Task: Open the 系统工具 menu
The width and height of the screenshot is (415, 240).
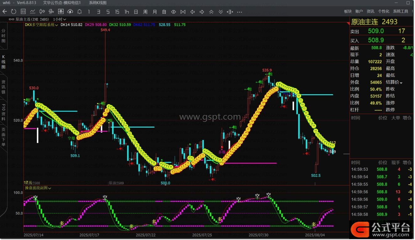Action: 401,11
